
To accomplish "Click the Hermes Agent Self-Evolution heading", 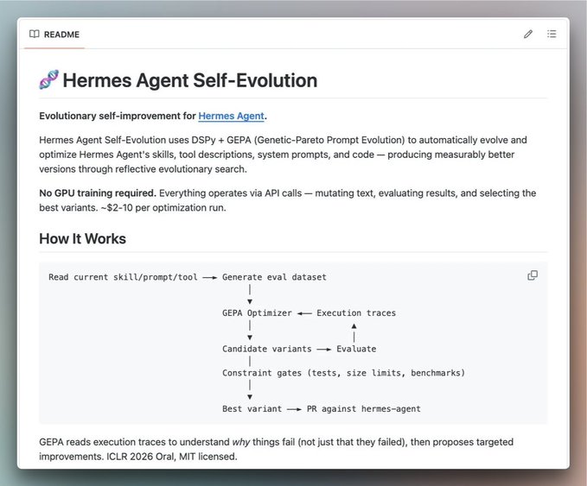I will point(190,80).
